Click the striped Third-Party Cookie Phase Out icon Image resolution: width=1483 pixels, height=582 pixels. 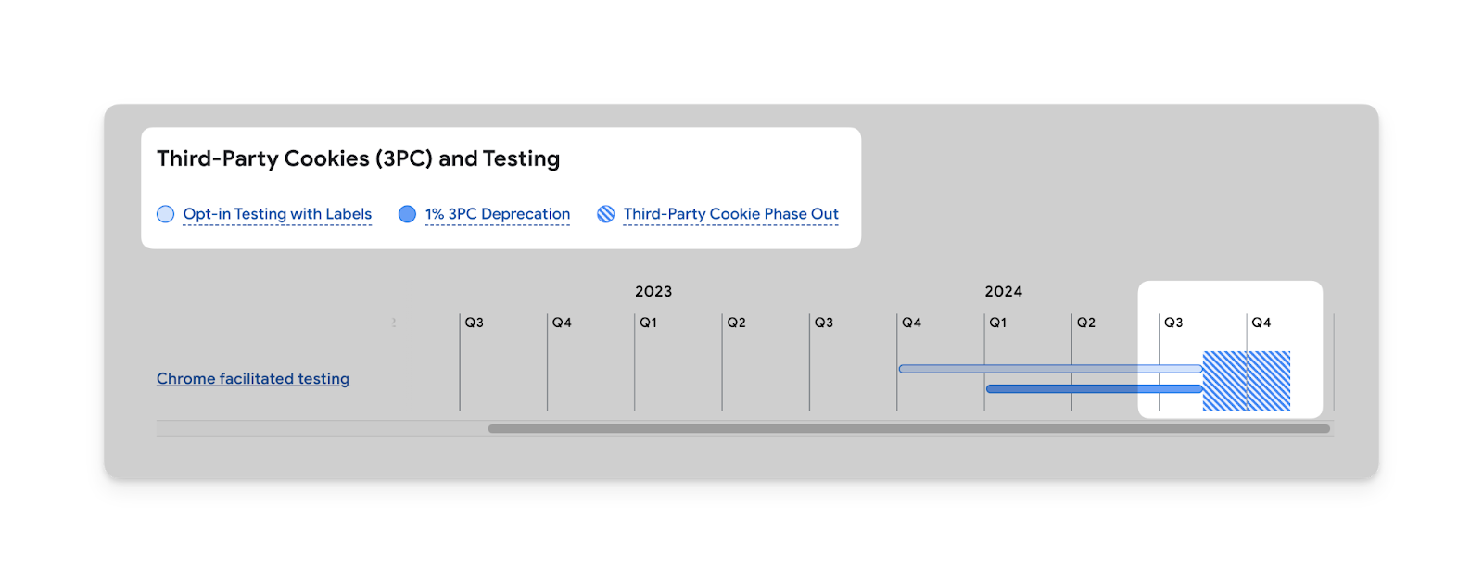click(x=605, y=214)
